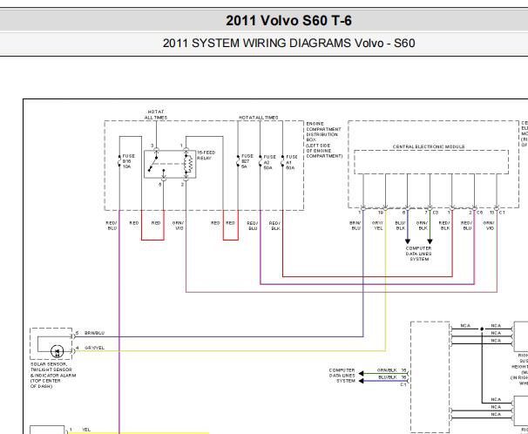Screen dimensions: 528x434
Task: Click the FUSE B16 10A label
Action: [128, 161]
